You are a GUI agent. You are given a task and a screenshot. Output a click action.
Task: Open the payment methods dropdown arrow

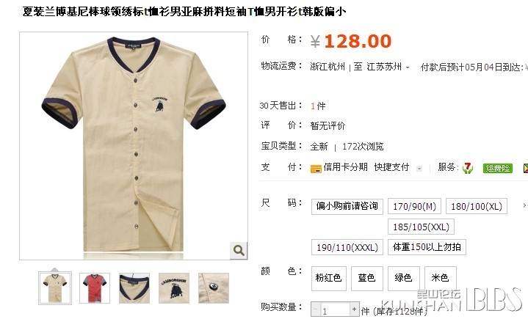tap(419, 169)
